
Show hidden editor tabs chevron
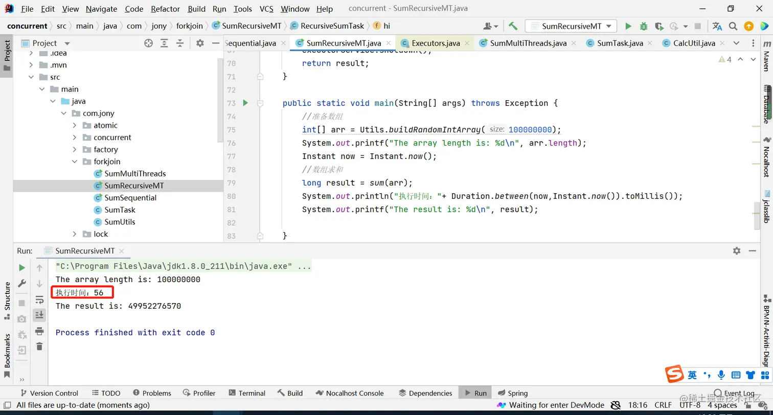pos(736,43)
